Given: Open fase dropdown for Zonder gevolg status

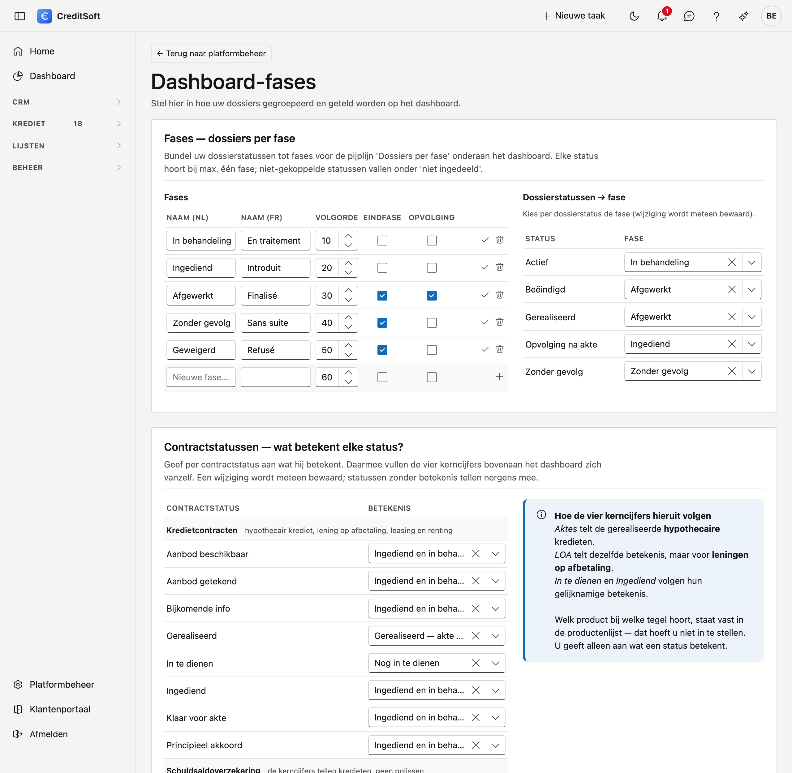Looking at the screenshot, I should (752, 371).
